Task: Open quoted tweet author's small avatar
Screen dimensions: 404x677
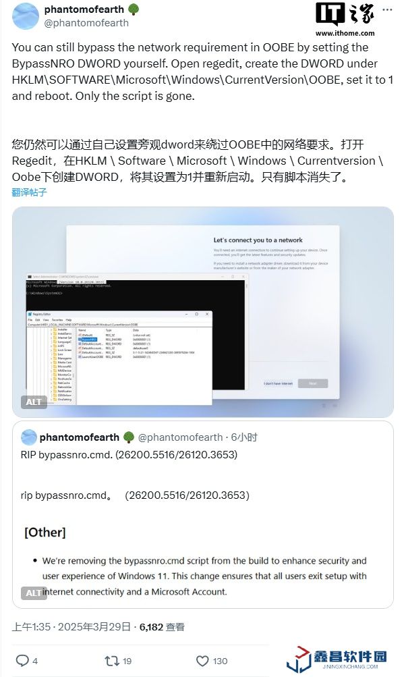Action: tap(29, 437)
